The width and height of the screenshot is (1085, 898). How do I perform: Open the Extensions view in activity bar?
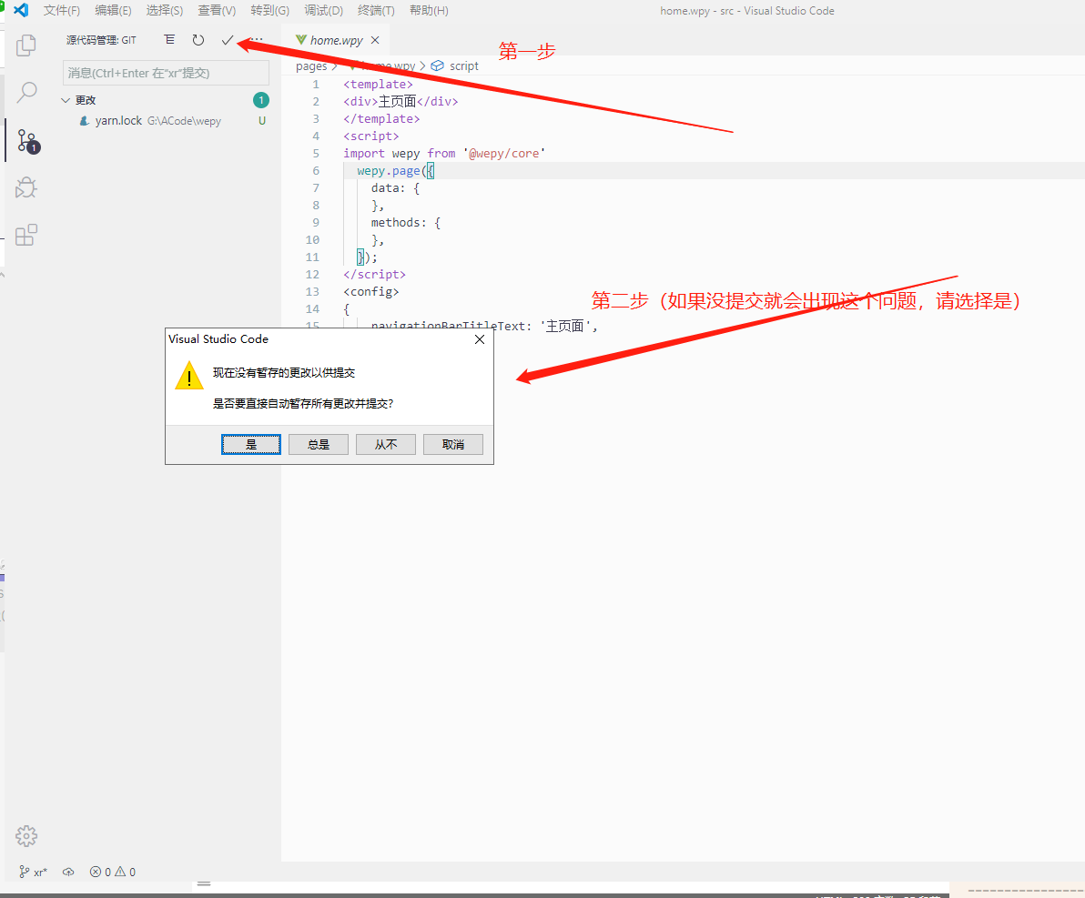click(x=26, y=236)
